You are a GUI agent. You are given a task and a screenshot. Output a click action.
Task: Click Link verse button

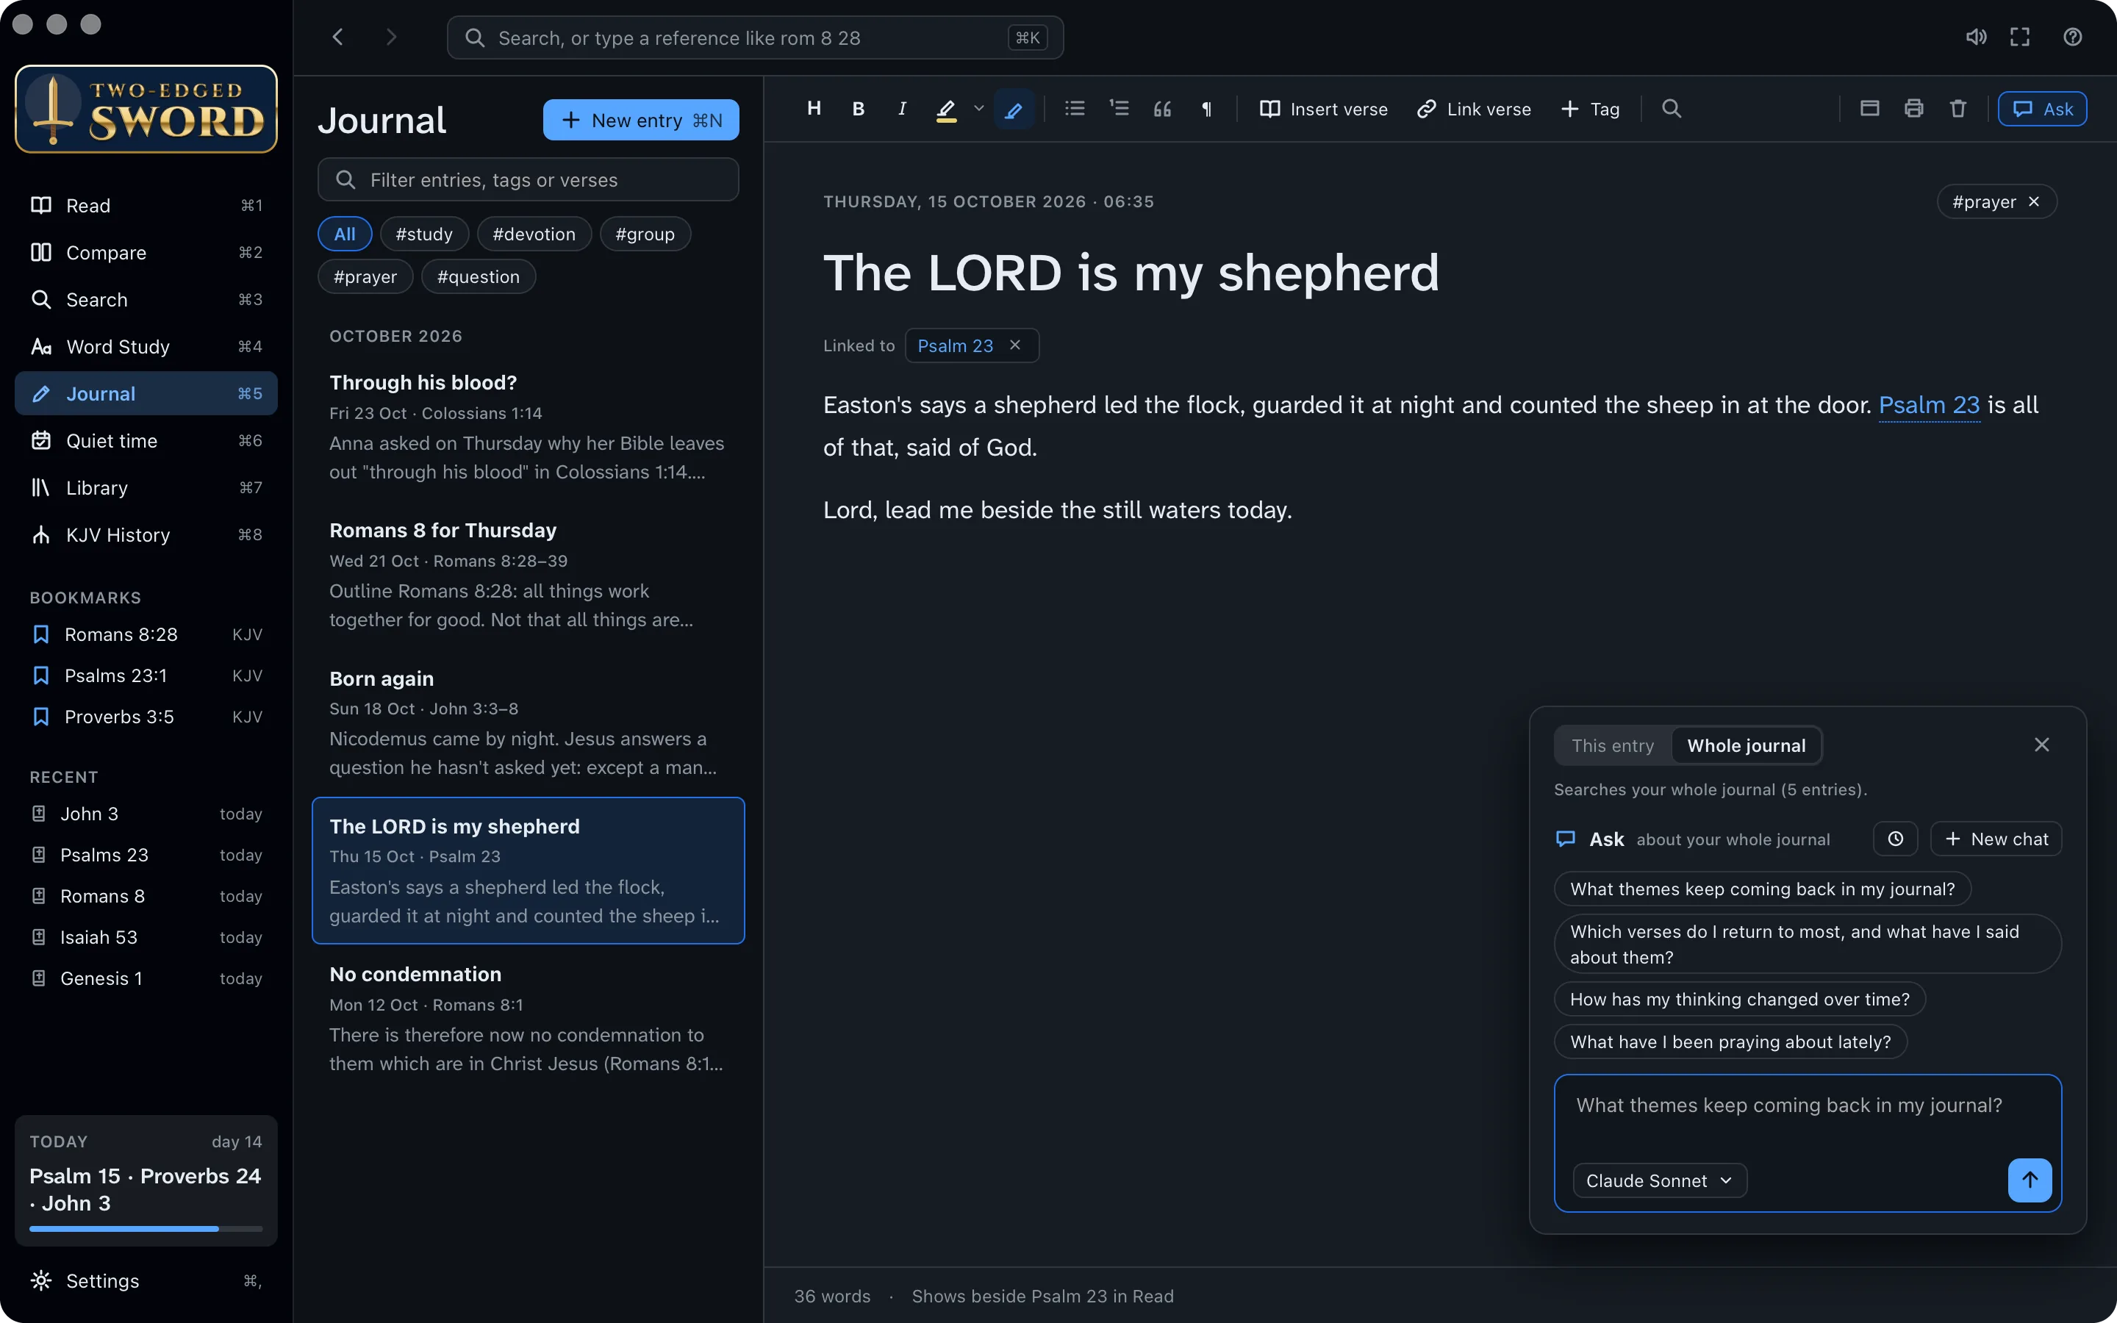tap(1474, 109)
